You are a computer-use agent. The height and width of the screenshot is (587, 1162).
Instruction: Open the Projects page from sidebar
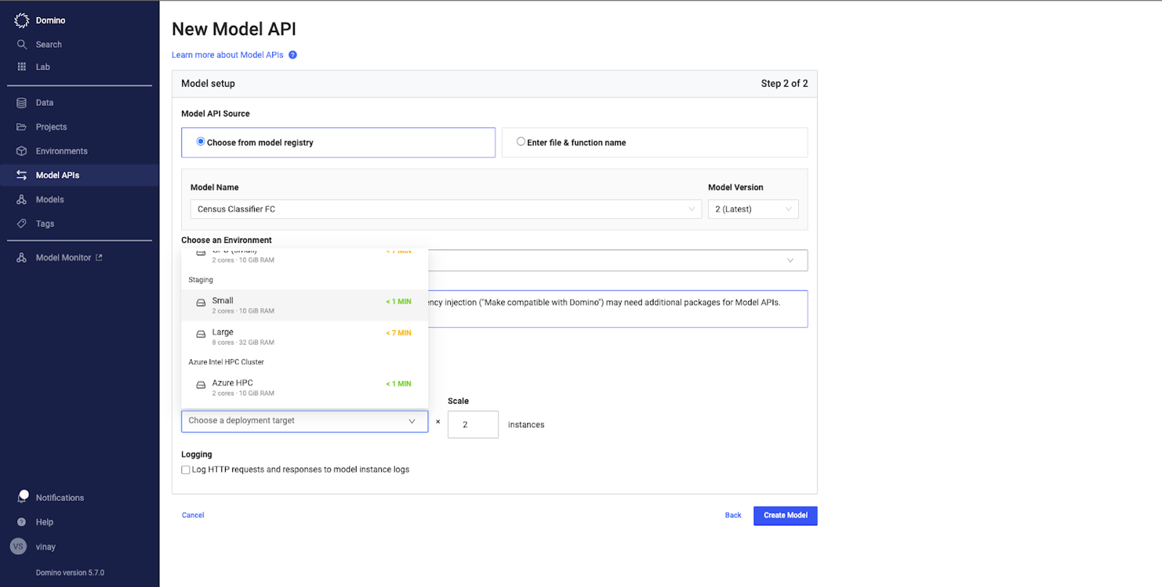click(x=51, y=127)
